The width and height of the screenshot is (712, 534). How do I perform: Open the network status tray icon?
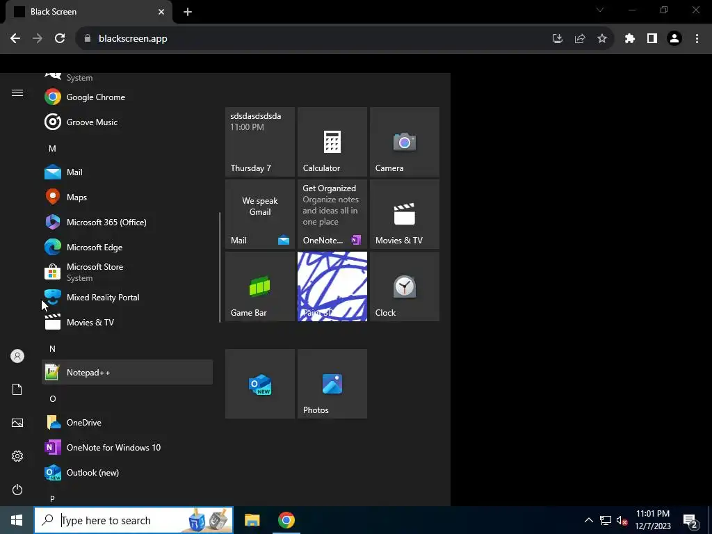coord(606,520)
